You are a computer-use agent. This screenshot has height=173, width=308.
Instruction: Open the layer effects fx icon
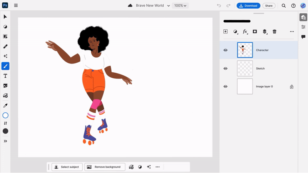coord(245,32)
